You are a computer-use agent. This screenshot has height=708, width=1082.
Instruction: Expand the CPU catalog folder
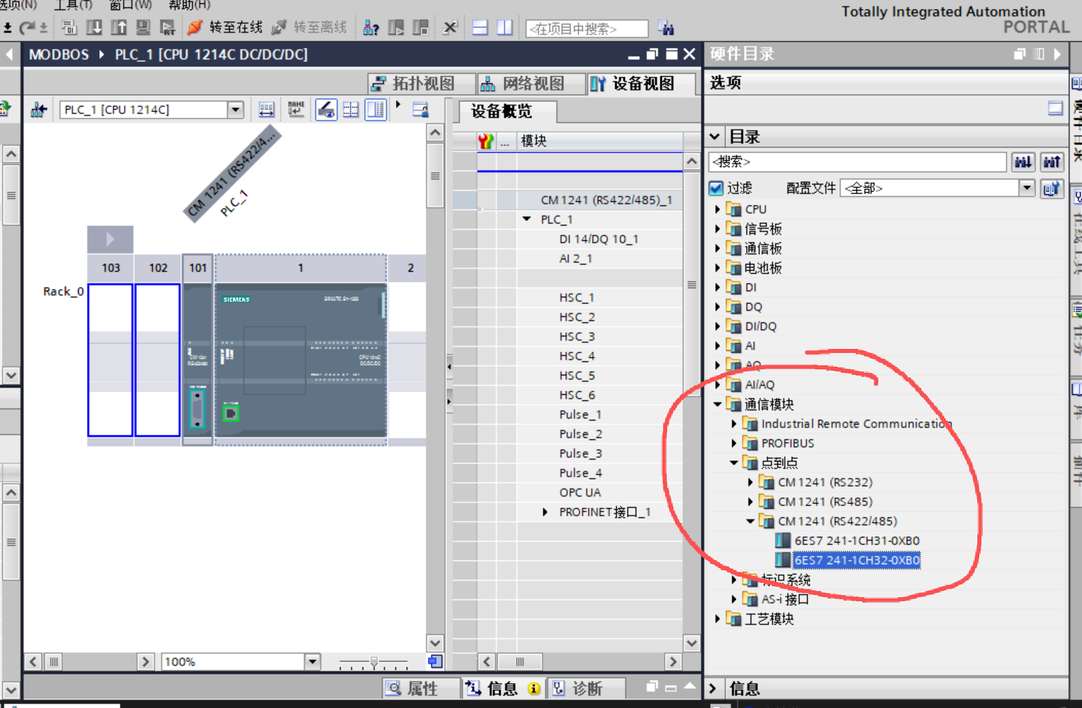coord(717,209)
